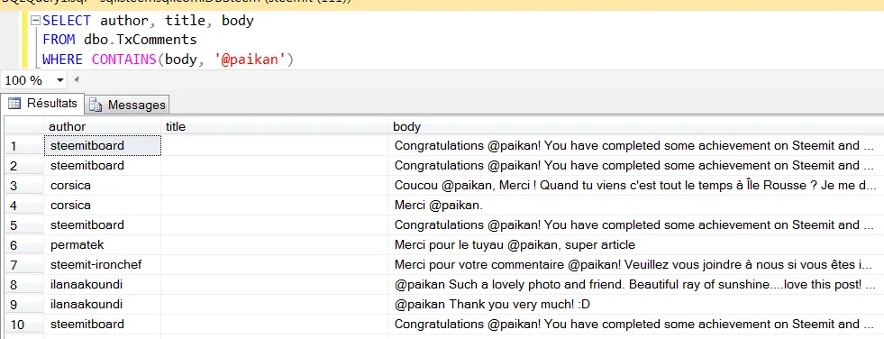Screen dimensions: 884x339
Task: Click the CONTAINS function in the query
Action: tap(124, 60)
